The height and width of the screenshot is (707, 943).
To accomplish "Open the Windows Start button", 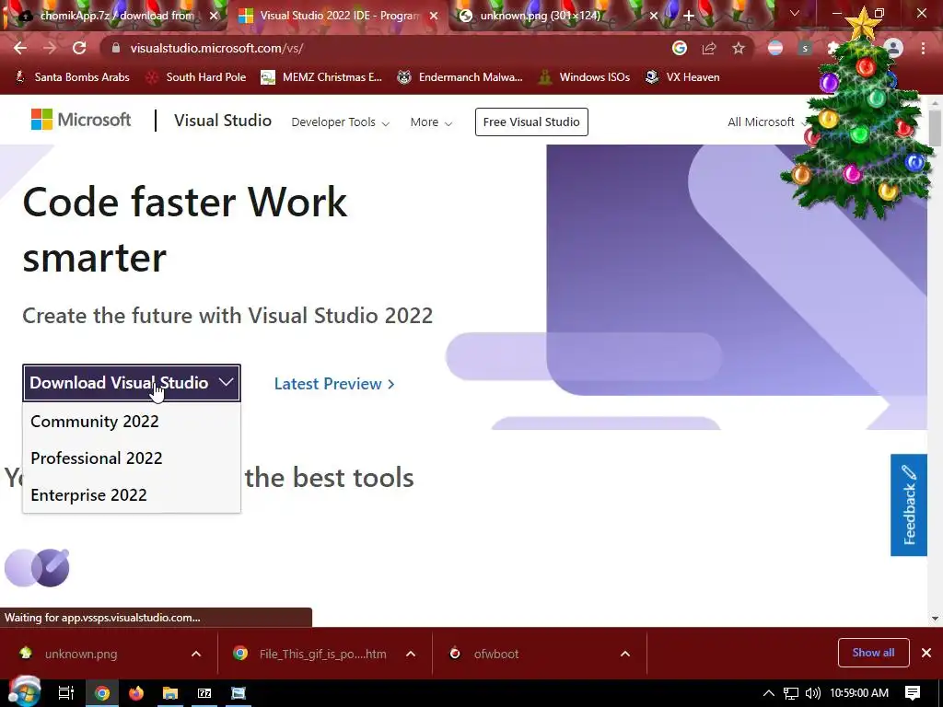I will pyautogui.click(x=25, y=692).
